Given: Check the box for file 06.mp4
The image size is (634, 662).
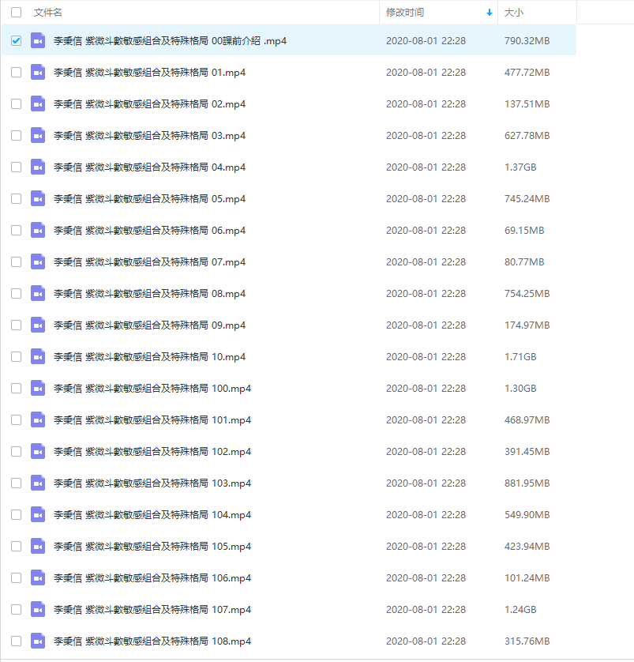Looking at the screenshot, I should click(x=16, y=230).
